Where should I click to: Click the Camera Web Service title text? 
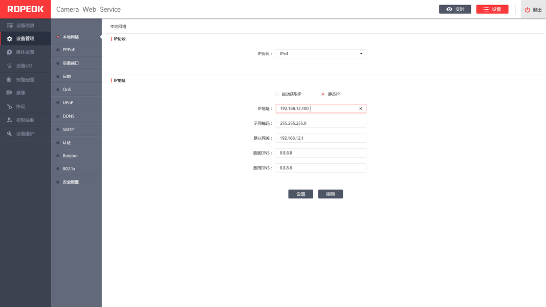[89, 9]
